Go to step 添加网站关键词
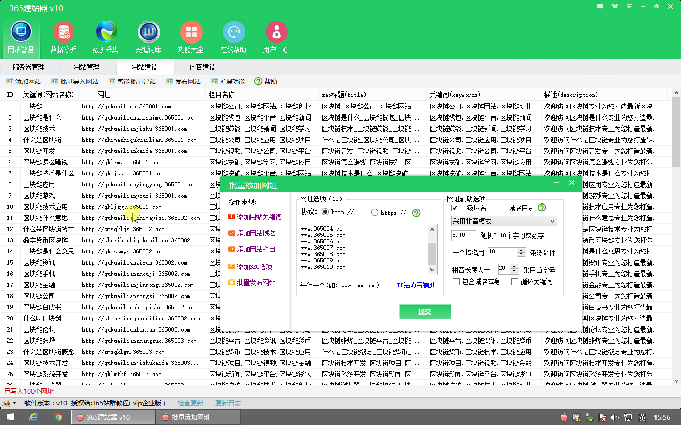 coord(255,217)
